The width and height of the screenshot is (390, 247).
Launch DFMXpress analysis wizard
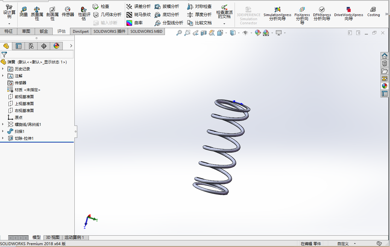tap(322, 14)
